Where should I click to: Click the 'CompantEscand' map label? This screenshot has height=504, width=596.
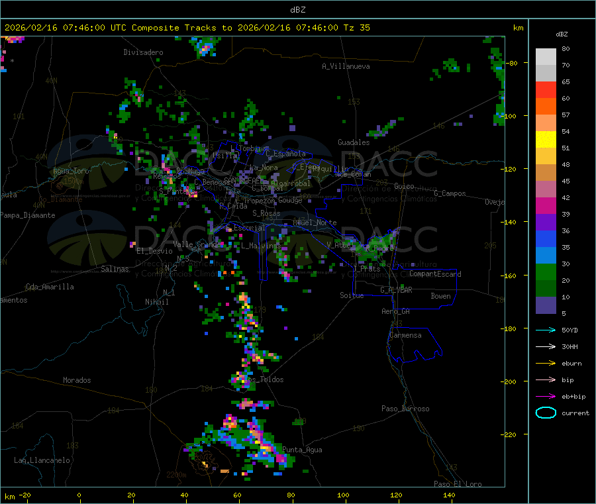pyautogui.click(x=435, y=274)
